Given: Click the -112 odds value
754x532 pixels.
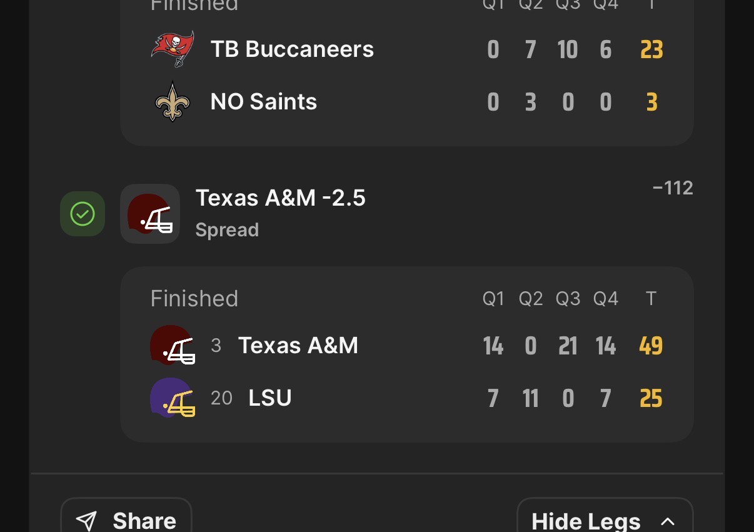Looking at the screenshot, I should pyautogui.click(x=672, y=188).
